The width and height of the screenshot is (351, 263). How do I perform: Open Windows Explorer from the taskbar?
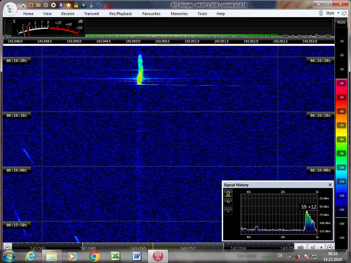[x=51, y=256]
